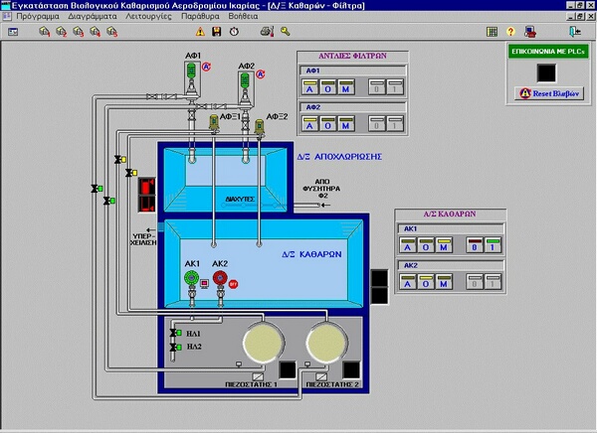Click the ΑΦ1 filter pump icon
The height and width of the screenshot is (433, 597).
tap(192, 73)
